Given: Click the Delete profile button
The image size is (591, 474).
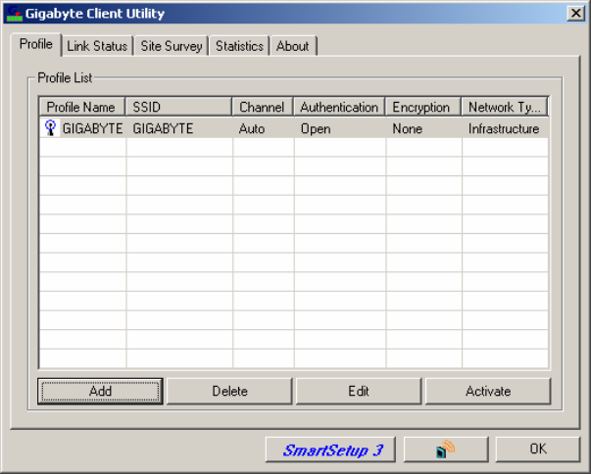Looking at the screenshot, I should pos(229,391).
